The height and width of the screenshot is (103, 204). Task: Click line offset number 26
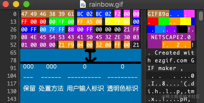(x=13, y=30)
